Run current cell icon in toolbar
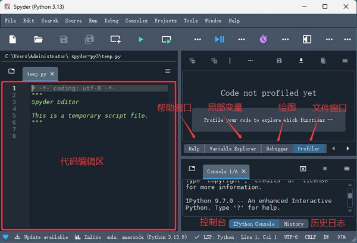The image size is (357, 243). point(167,40)
